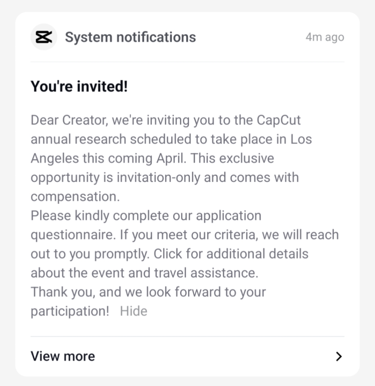
Task: Click the word "compensation" in the message
Action: (75, 197)
